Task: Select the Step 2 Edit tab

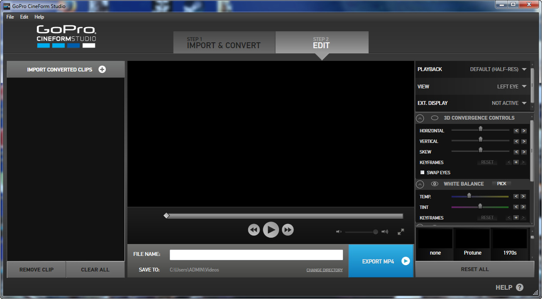Action: [322, 42]
